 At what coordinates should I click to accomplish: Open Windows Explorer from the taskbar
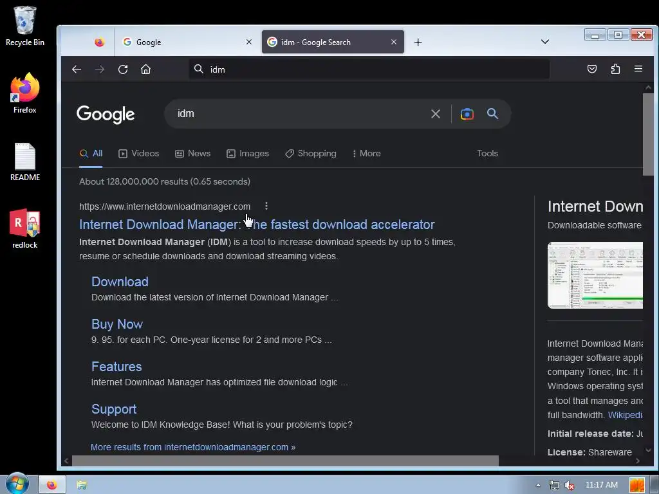pyautogui.click(x=82, y=485)
